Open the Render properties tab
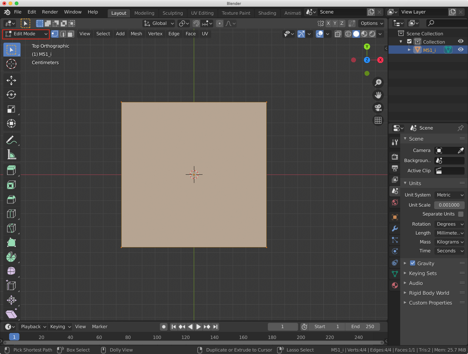 pos(395,157)
